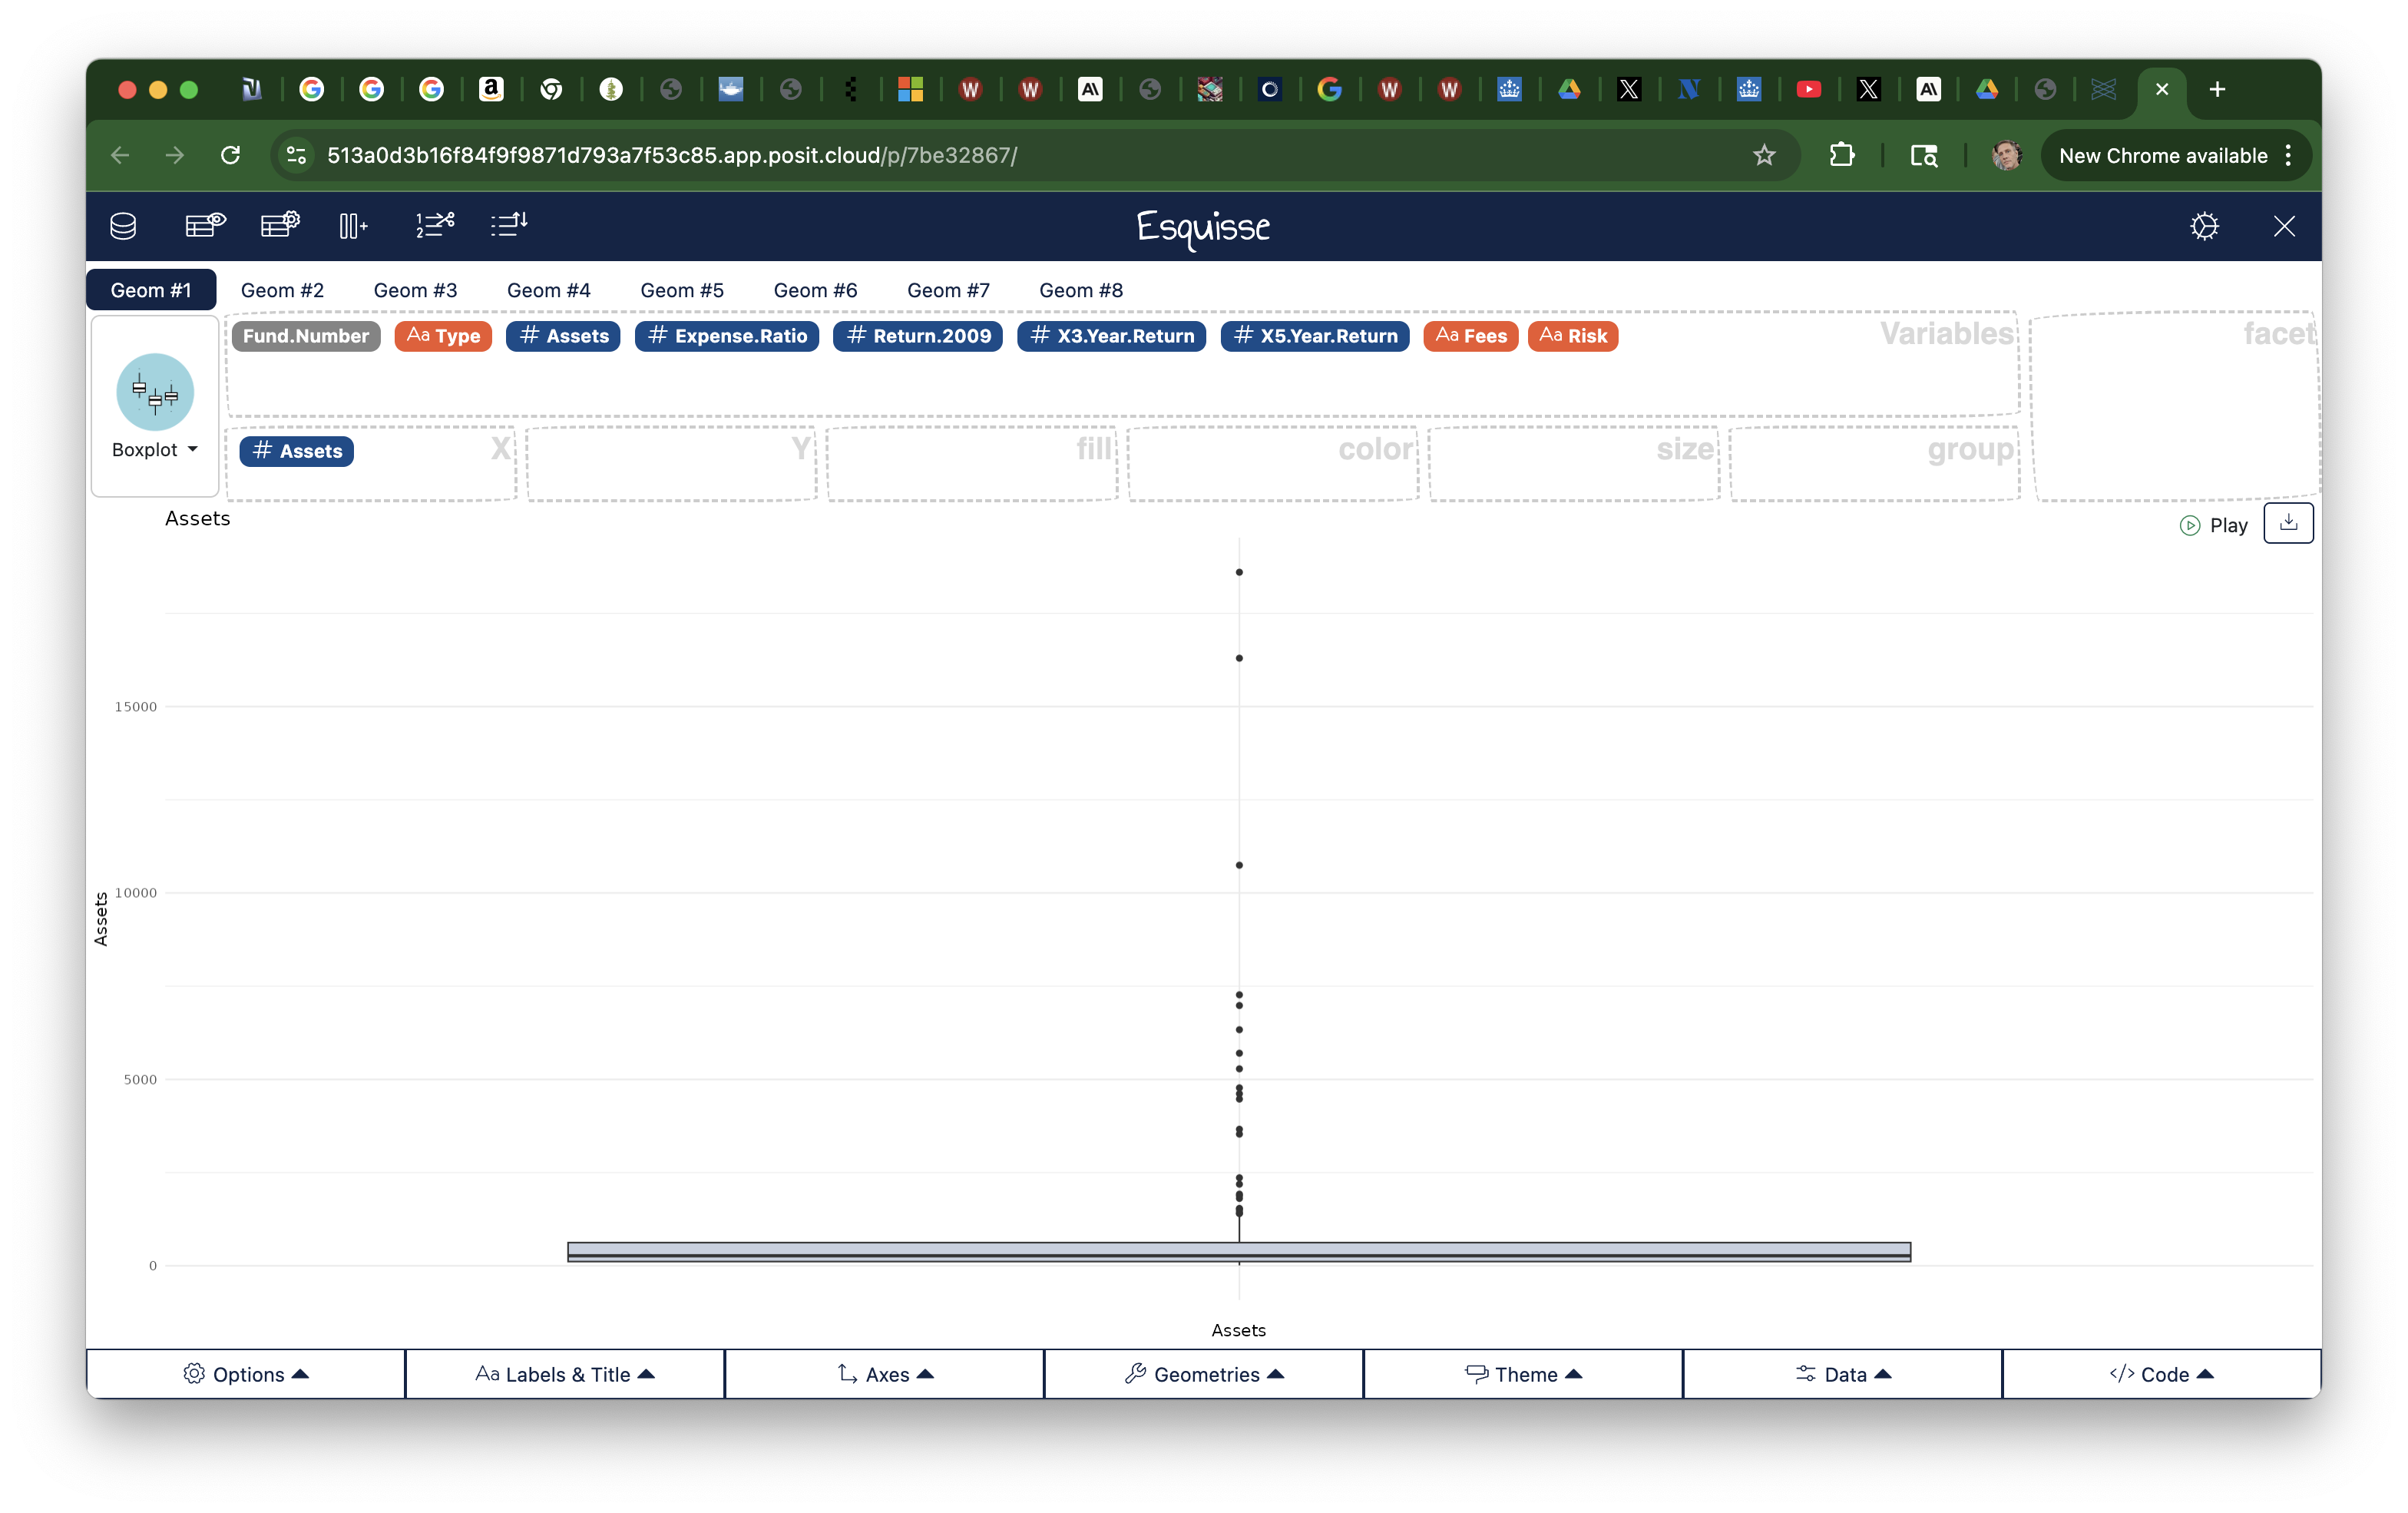Click the Expense.Ratio variable badge
The width and height of the screenshot is (2408, 1513).
click(727, 336)
